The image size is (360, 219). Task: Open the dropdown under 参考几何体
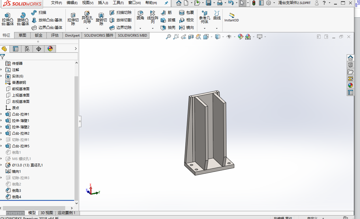point(205,28)
